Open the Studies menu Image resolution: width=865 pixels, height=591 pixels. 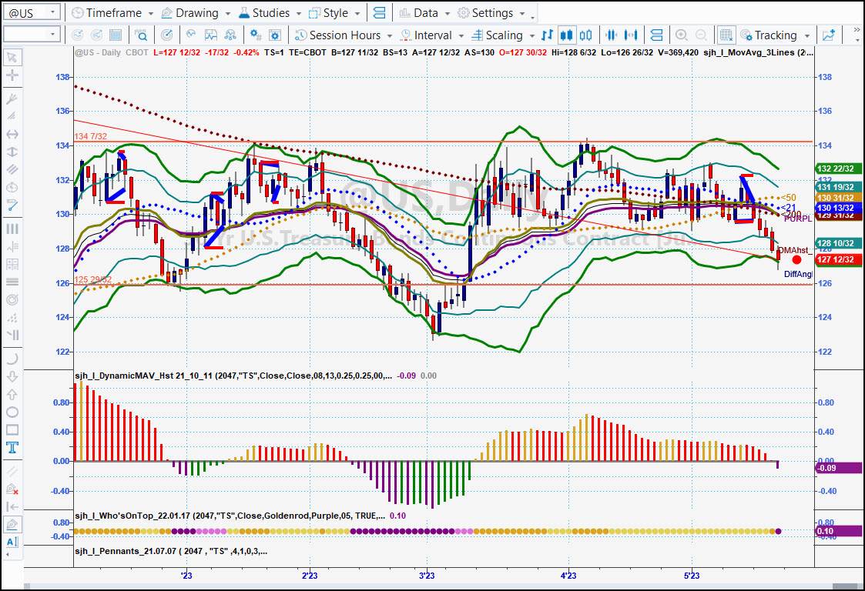click(x=270, y=12)
